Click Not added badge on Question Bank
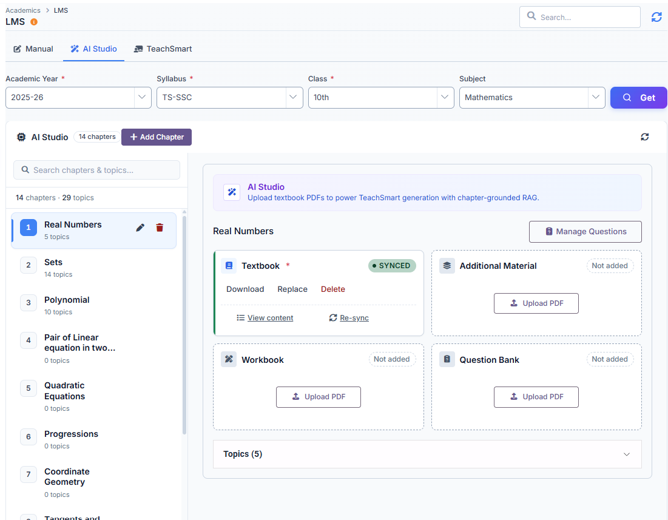668x520 pixels. click(x=610, y=359)
